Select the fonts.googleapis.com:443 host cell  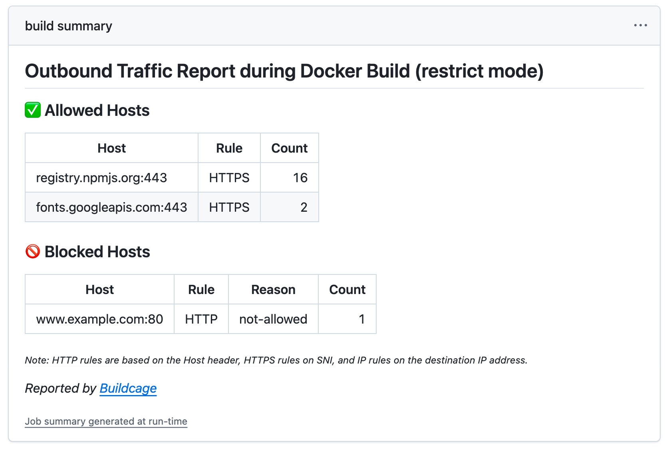click(x=111, y=207)
